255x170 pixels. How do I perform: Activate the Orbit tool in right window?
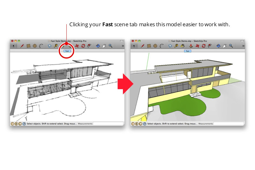coord(218,46)
